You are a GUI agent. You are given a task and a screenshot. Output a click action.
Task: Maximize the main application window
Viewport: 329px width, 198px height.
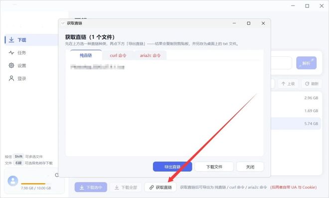coord(307,6)
